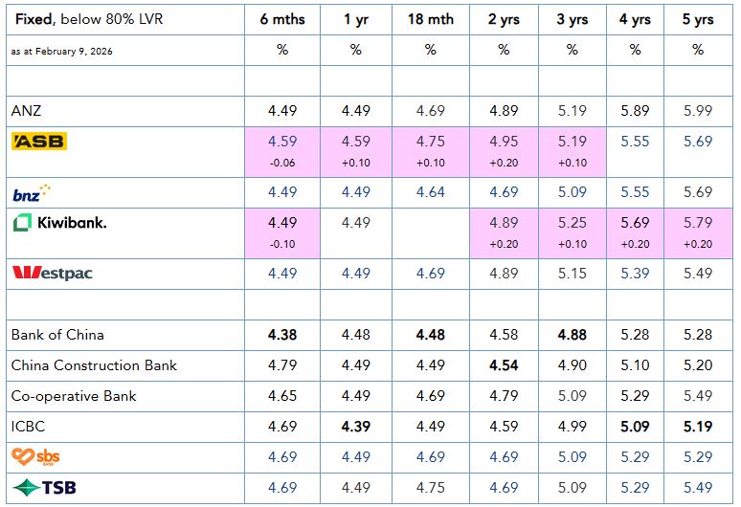Click ICBC 4 yrs rate 5.09

635,427
